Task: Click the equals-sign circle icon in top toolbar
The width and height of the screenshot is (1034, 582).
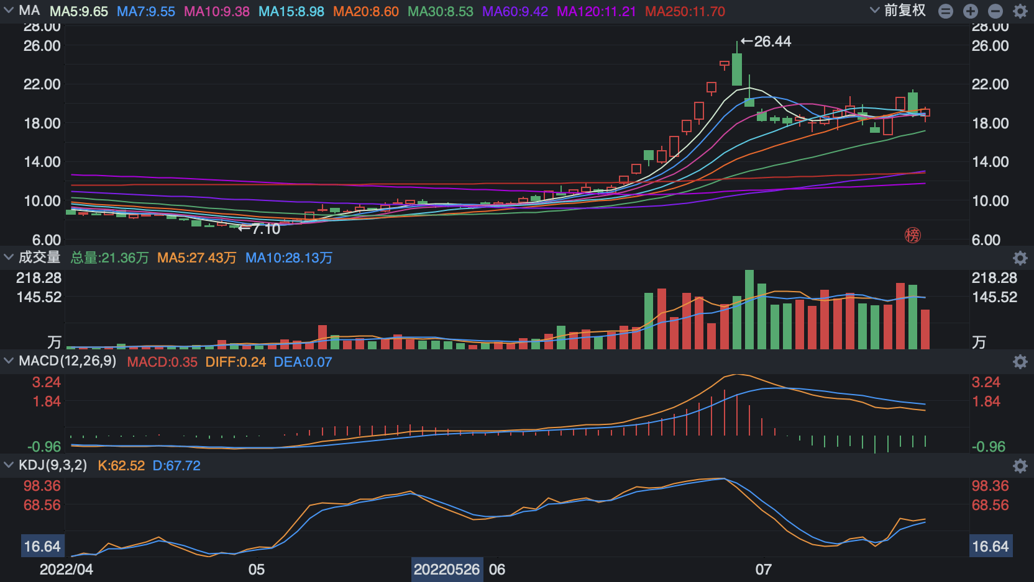Action: click(945, 11)
